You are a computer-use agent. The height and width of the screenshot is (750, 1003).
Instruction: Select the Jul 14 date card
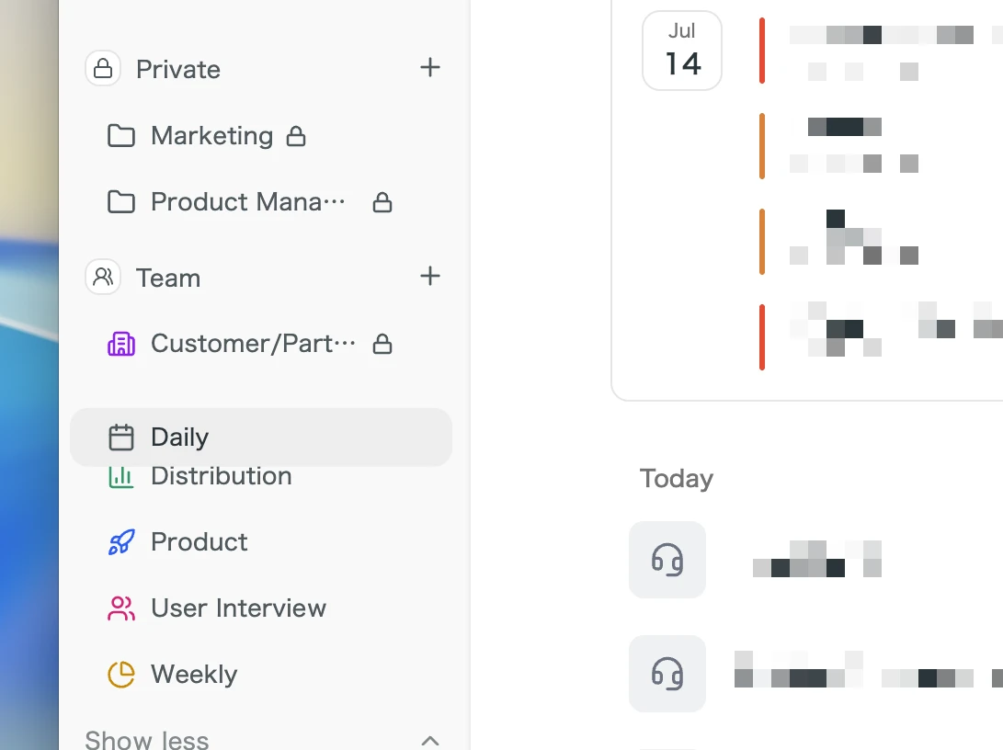tap(682, 51)
